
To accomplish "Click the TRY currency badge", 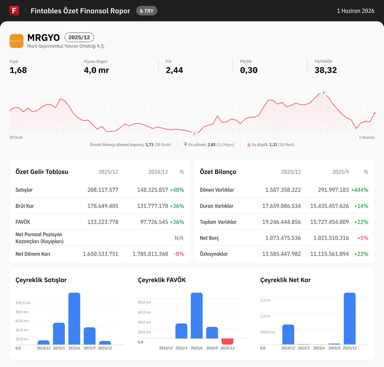I will pos(147,11).
